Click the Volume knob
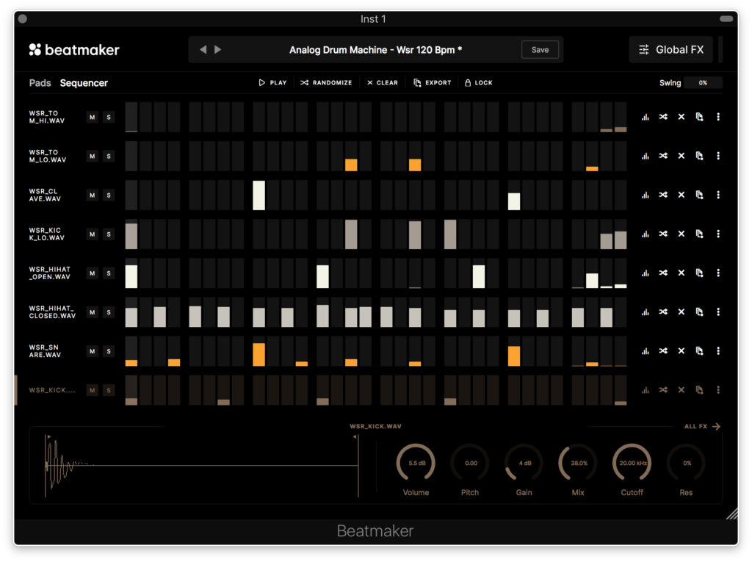The height and width of the screenshot is (562, 752). coord(416,463)
